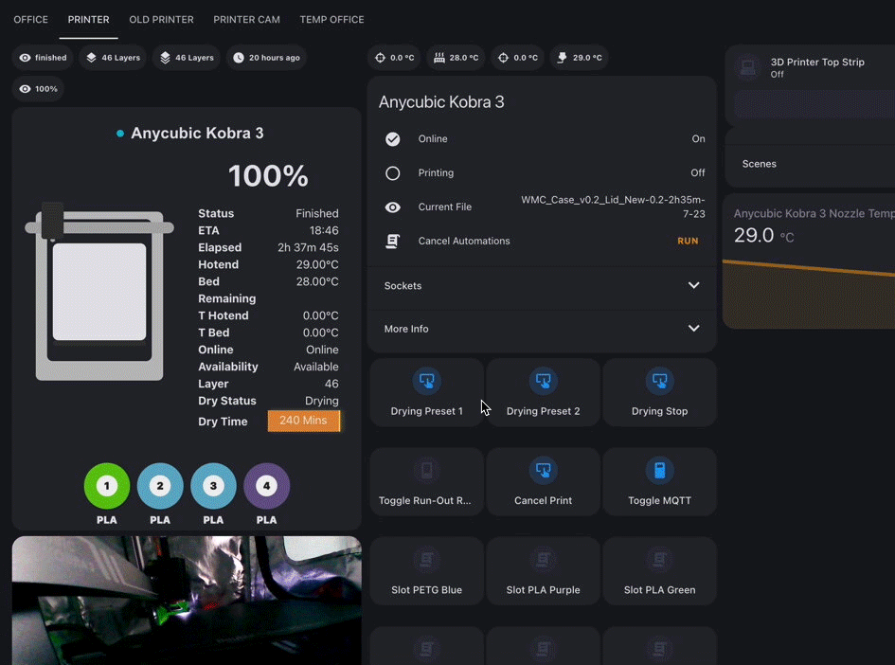Click the blue status dot beside printer title

[120, 134]
